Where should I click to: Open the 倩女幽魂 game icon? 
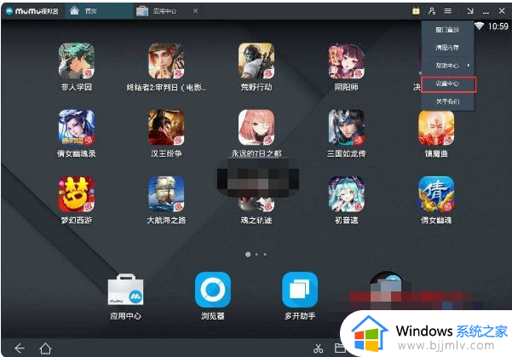[x=436, y=194]
